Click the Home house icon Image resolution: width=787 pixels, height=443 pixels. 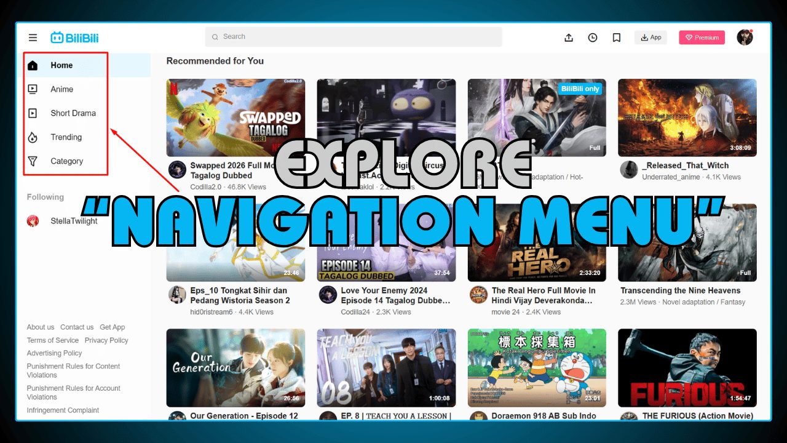(x=33, y=65)
